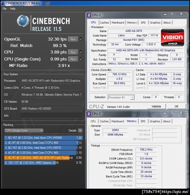This screenshot has height=195, width=190.
Task: Click the CPU-Z Version 1.61.3.x64 label
Action: 118,107
